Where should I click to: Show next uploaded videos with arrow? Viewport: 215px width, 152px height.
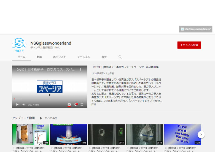pos(201,135)
